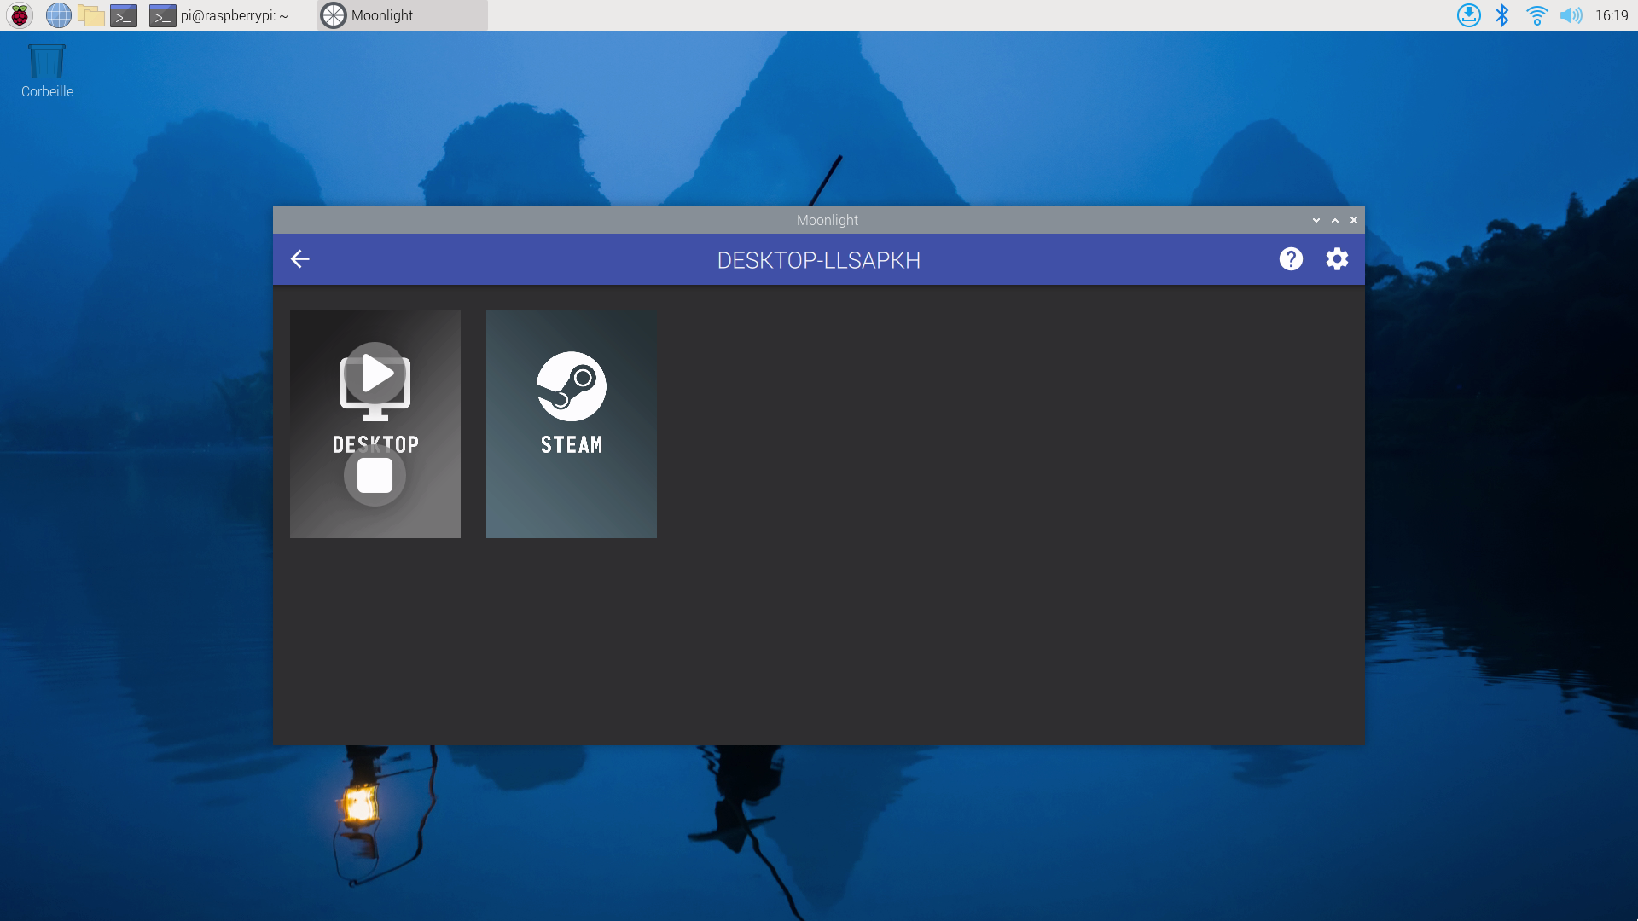Launch a terminal from the taskbar
Viewport: 1638px width, 921px height.
[x=124, y=14]
